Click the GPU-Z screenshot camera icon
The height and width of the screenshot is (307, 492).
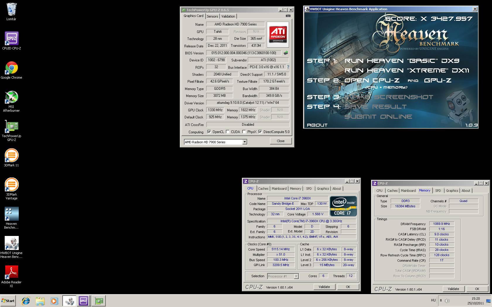(x=288, y=16)
